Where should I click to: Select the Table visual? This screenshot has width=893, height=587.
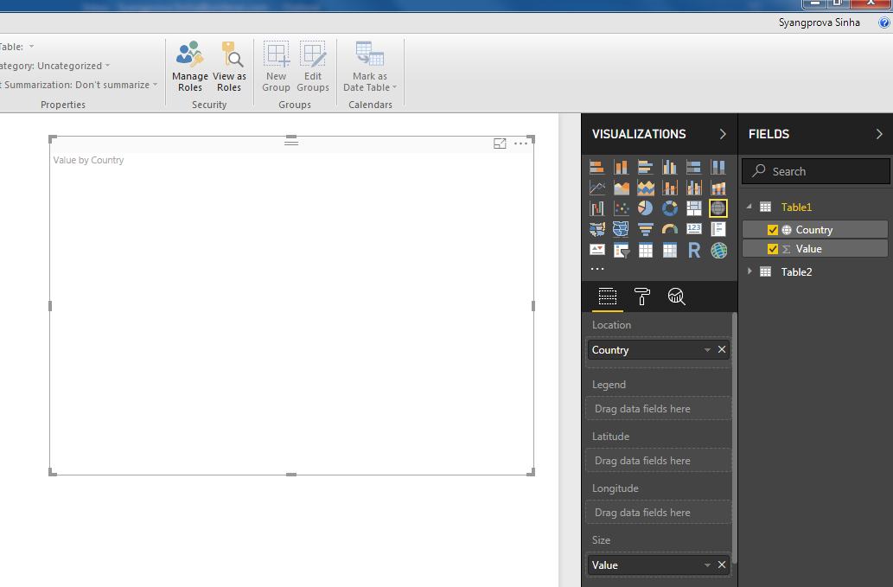645,250
